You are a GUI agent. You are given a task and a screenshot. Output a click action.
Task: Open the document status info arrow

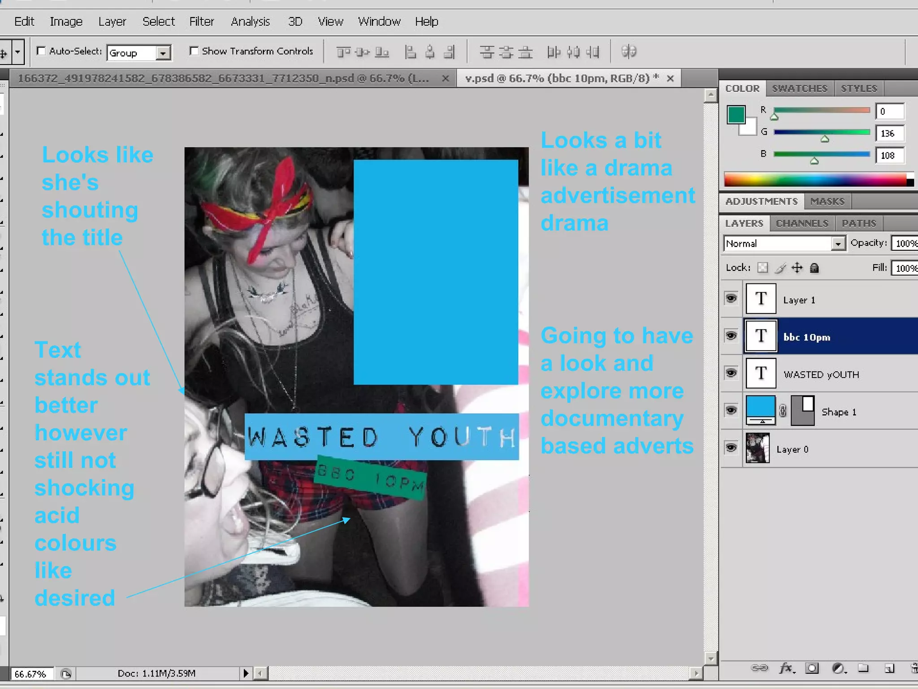click(246, 673)
